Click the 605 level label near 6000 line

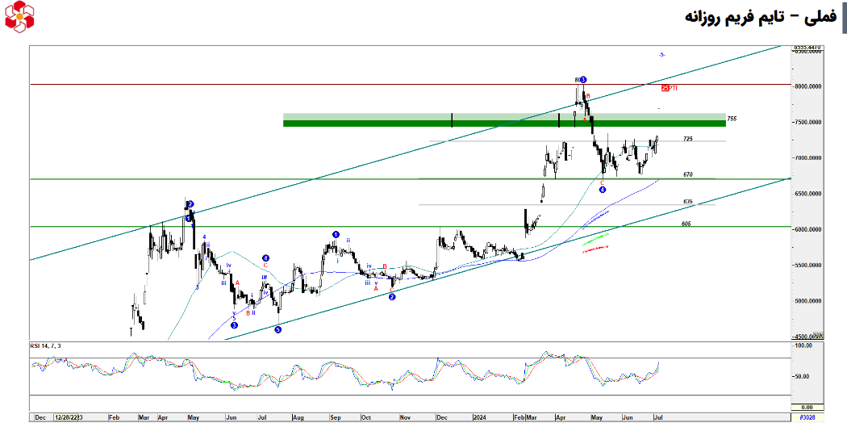[x=686, y=224]
